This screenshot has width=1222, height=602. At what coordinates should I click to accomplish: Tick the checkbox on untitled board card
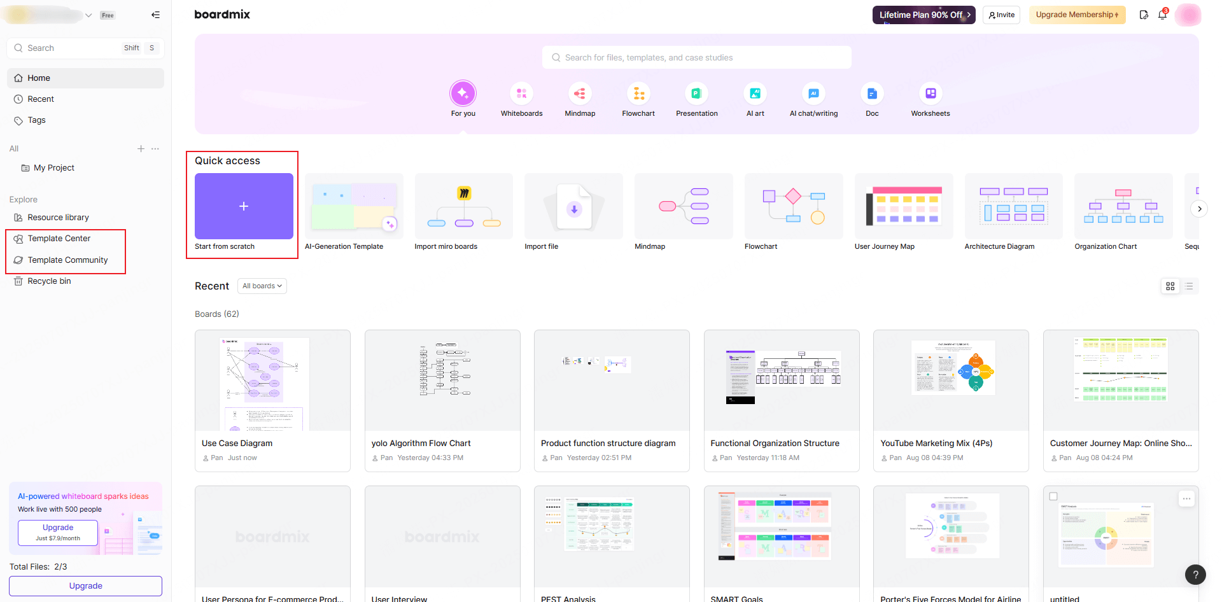(x=1053, y=496)
